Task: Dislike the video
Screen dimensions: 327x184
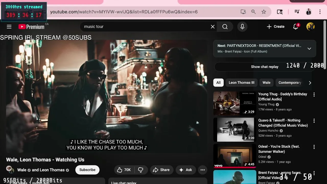Action: tap(141, 170)
